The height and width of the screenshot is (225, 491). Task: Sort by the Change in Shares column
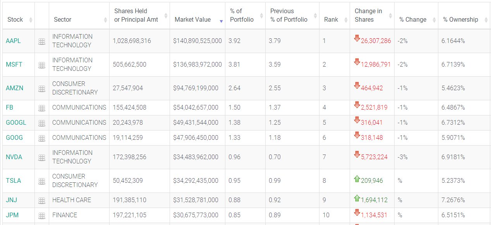368,15
